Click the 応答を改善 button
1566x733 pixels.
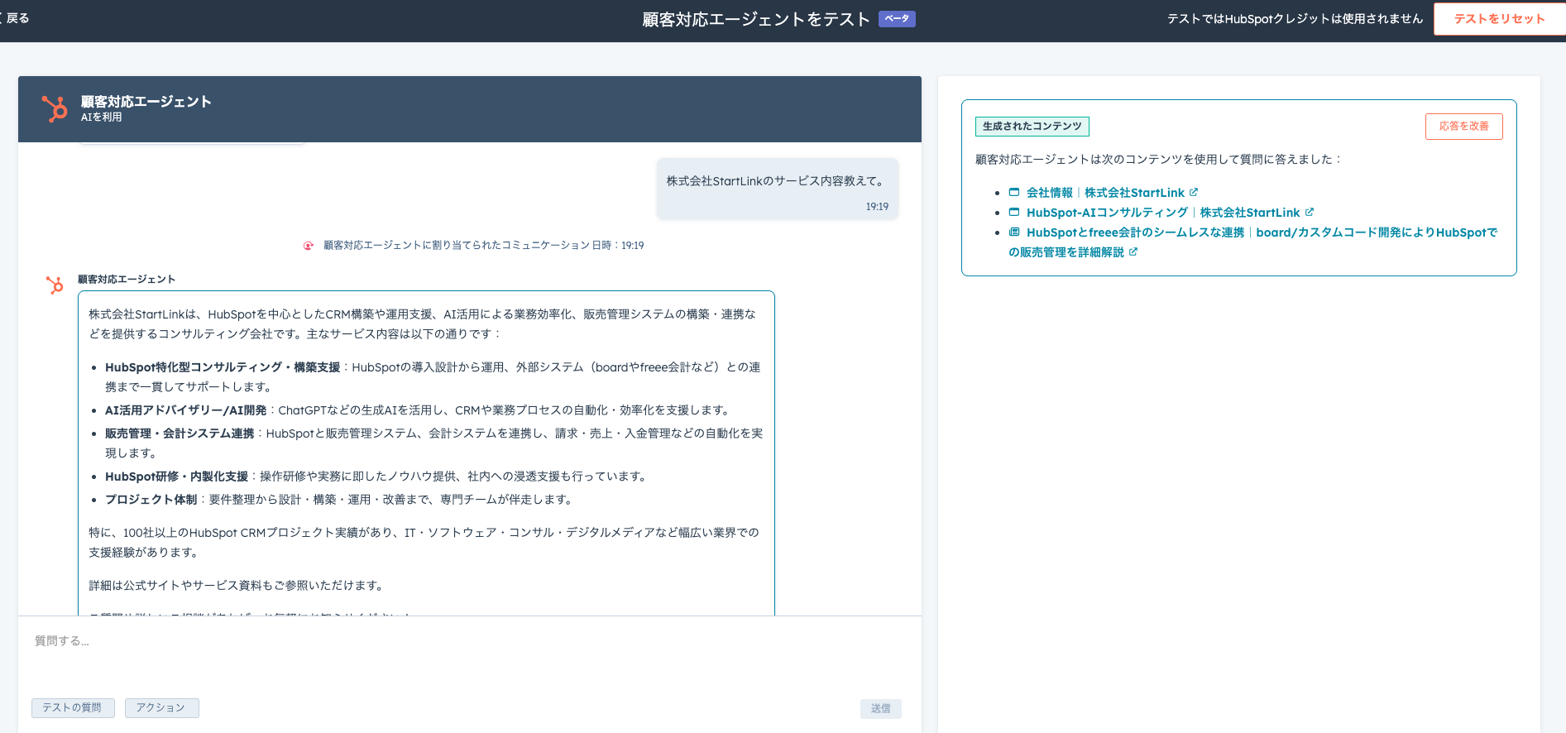tap(1463, 127)
